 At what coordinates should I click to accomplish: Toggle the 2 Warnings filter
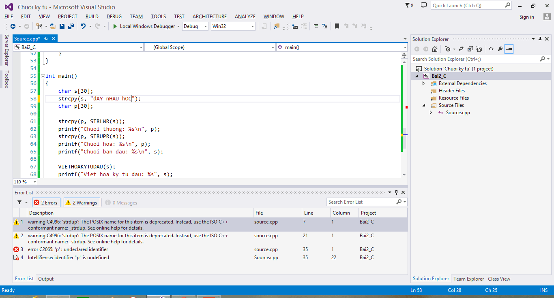click(82, 202)
